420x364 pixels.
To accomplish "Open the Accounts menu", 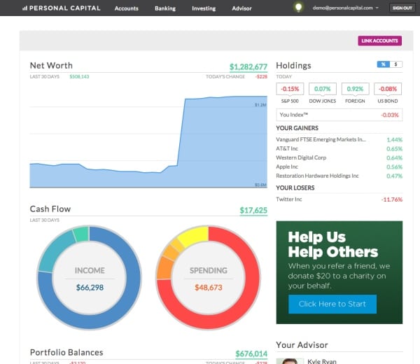I will tap(127, 8).
